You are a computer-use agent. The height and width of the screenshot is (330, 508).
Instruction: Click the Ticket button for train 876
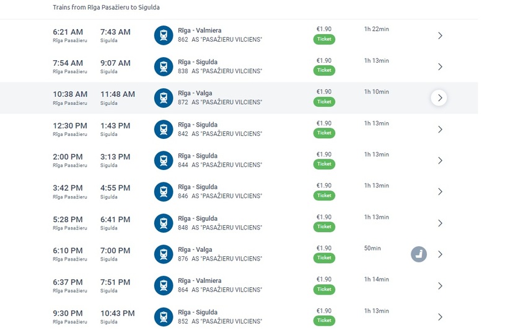coord(324,257)
